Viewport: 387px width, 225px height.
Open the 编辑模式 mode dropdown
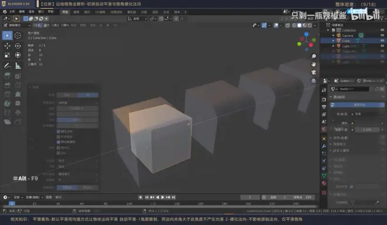pos(17,25)
